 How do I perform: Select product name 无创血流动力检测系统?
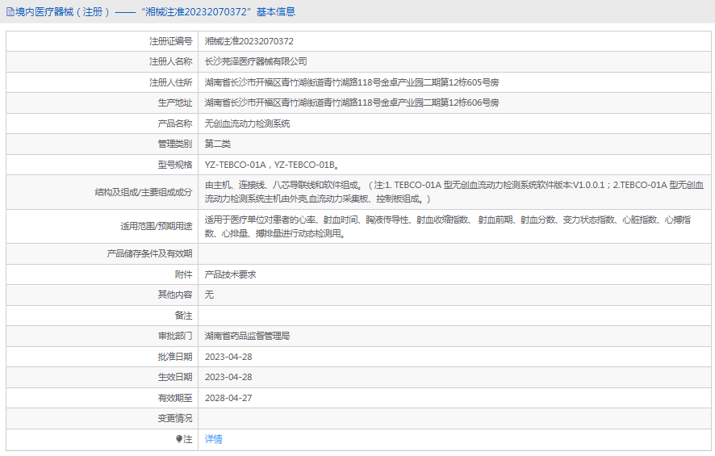pos(247,123)
